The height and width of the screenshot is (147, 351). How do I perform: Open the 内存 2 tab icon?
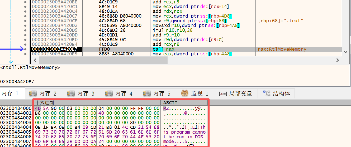click(33, 93)
